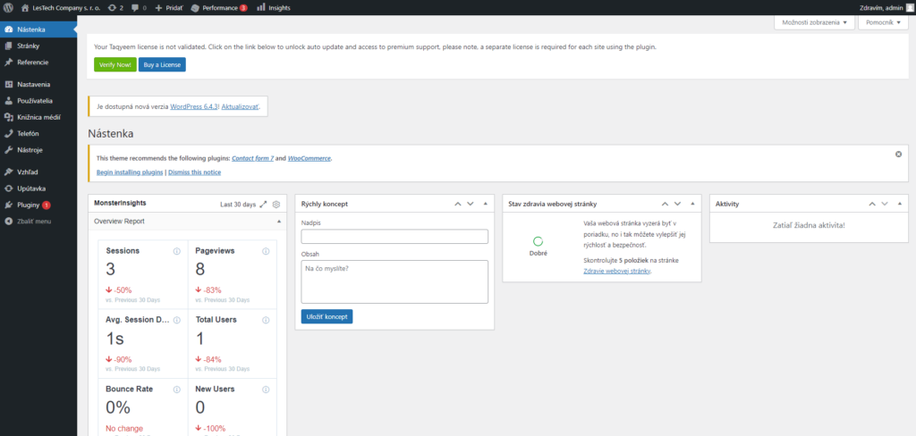
Task: Click the plus Pridať new-content button
Action: coord(169,7)
